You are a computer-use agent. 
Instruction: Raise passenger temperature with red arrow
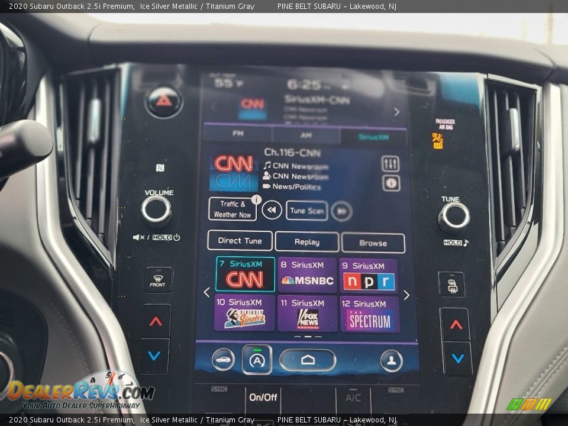pos(456,324)
